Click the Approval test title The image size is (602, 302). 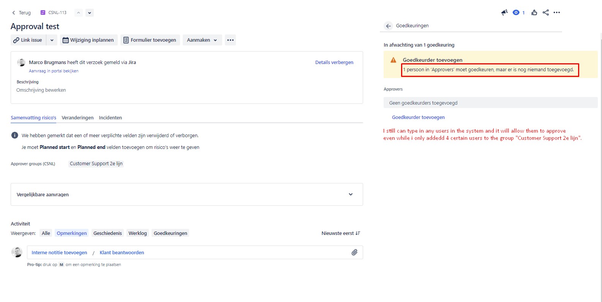35,27
